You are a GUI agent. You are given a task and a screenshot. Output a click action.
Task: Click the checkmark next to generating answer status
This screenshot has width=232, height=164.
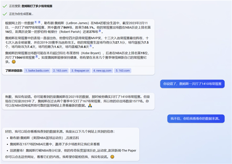pyautogui.click(x=5, y=14)
